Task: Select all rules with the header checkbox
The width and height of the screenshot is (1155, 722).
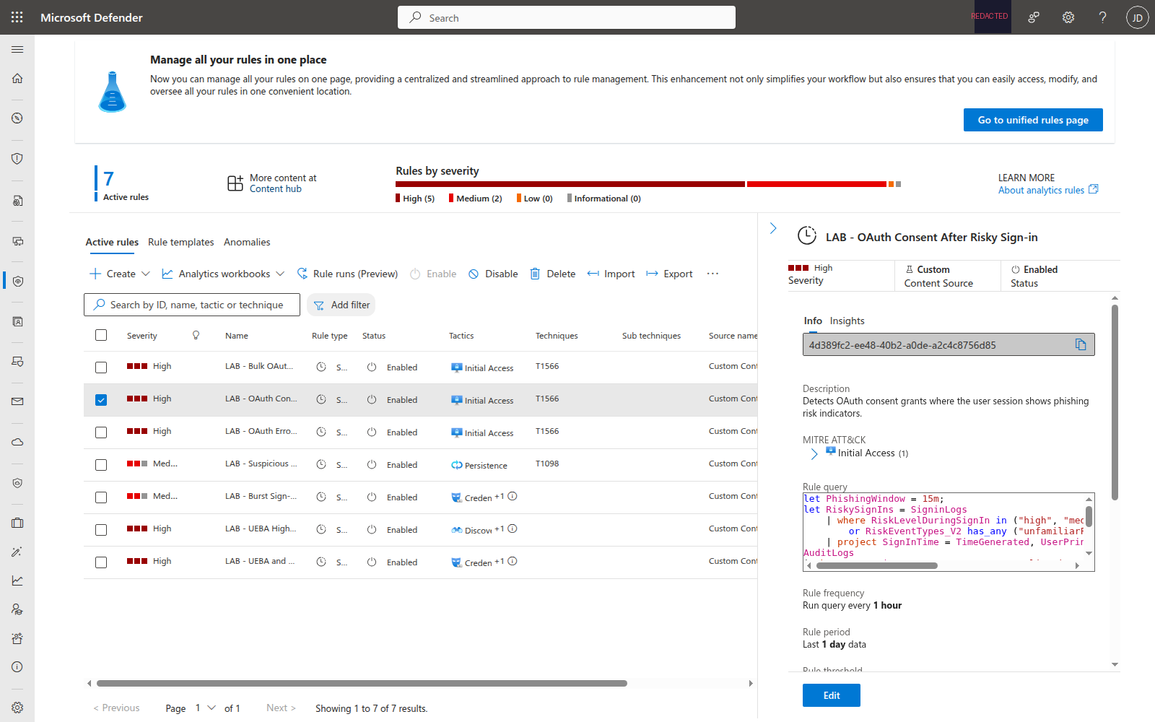Action: (100, 335)
